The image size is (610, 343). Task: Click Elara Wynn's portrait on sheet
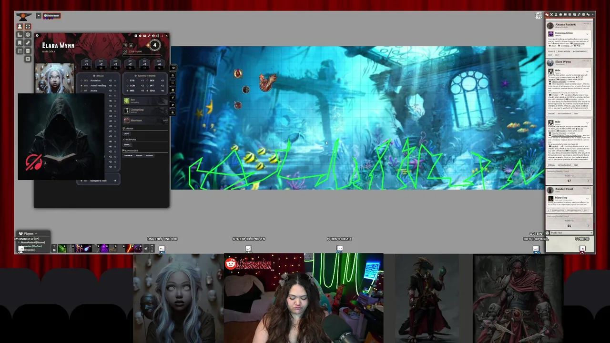pos(55,78)
